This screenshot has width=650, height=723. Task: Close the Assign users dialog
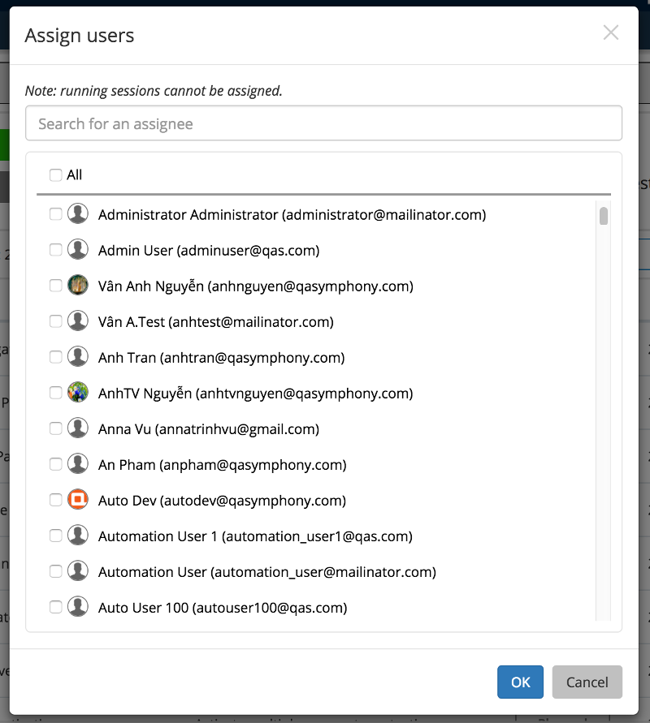pyautogui.click(x=611, y=32)
